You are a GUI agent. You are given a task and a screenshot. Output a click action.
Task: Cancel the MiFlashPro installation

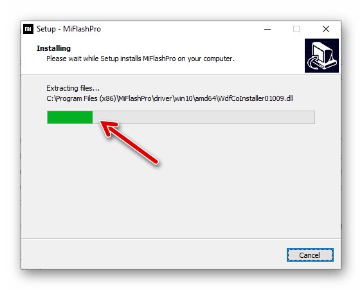click(310, 255)
